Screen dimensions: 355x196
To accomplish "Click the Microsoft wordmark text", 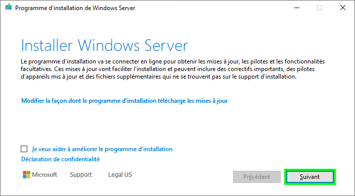I will click(45, 175).
